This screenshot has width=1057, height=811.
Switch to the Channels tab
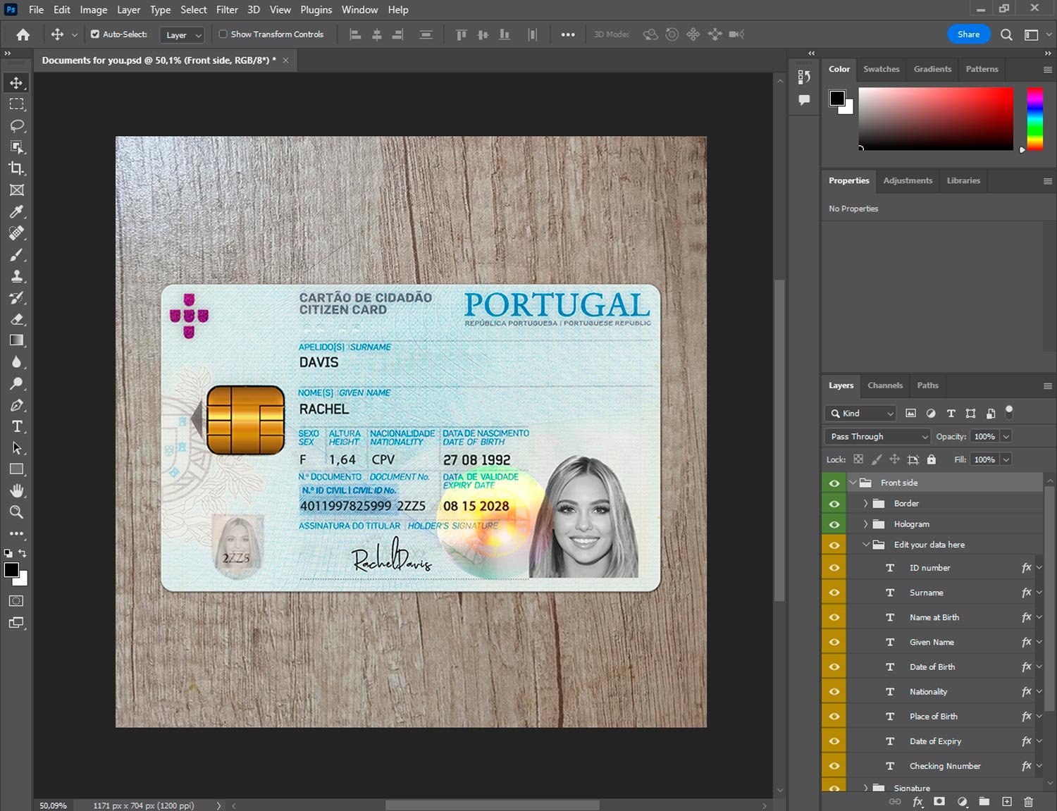(x=884, y=385)
